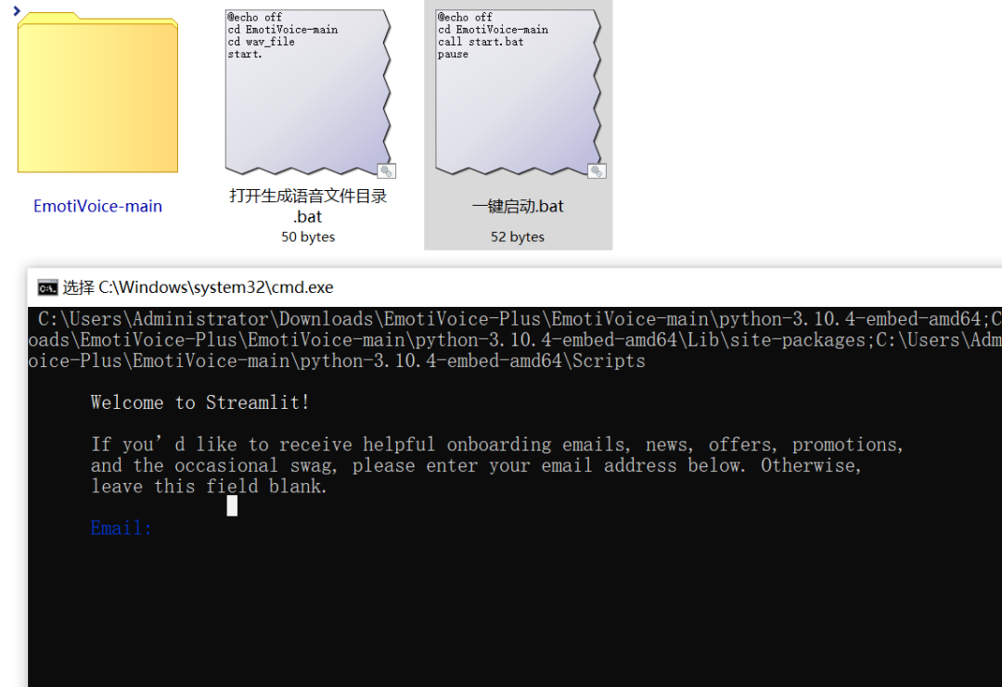Click the Welcome to Streamlit! line
This screenshot has height=687, width=1002.
click(x=200, y=402)
